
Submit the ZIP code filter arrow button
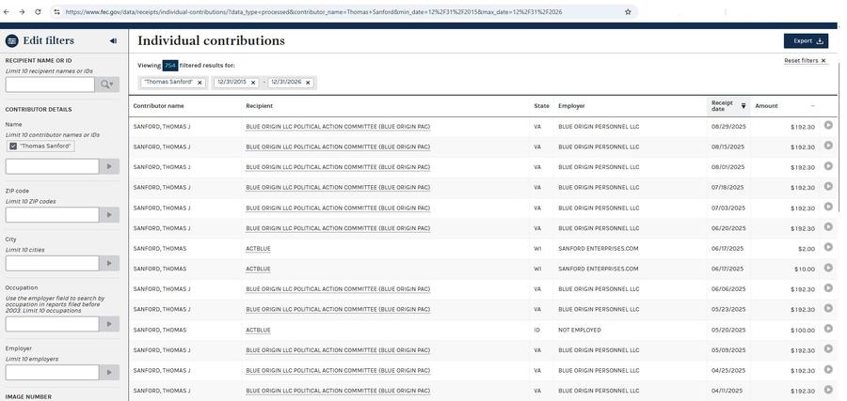click(x=109, y=215)
